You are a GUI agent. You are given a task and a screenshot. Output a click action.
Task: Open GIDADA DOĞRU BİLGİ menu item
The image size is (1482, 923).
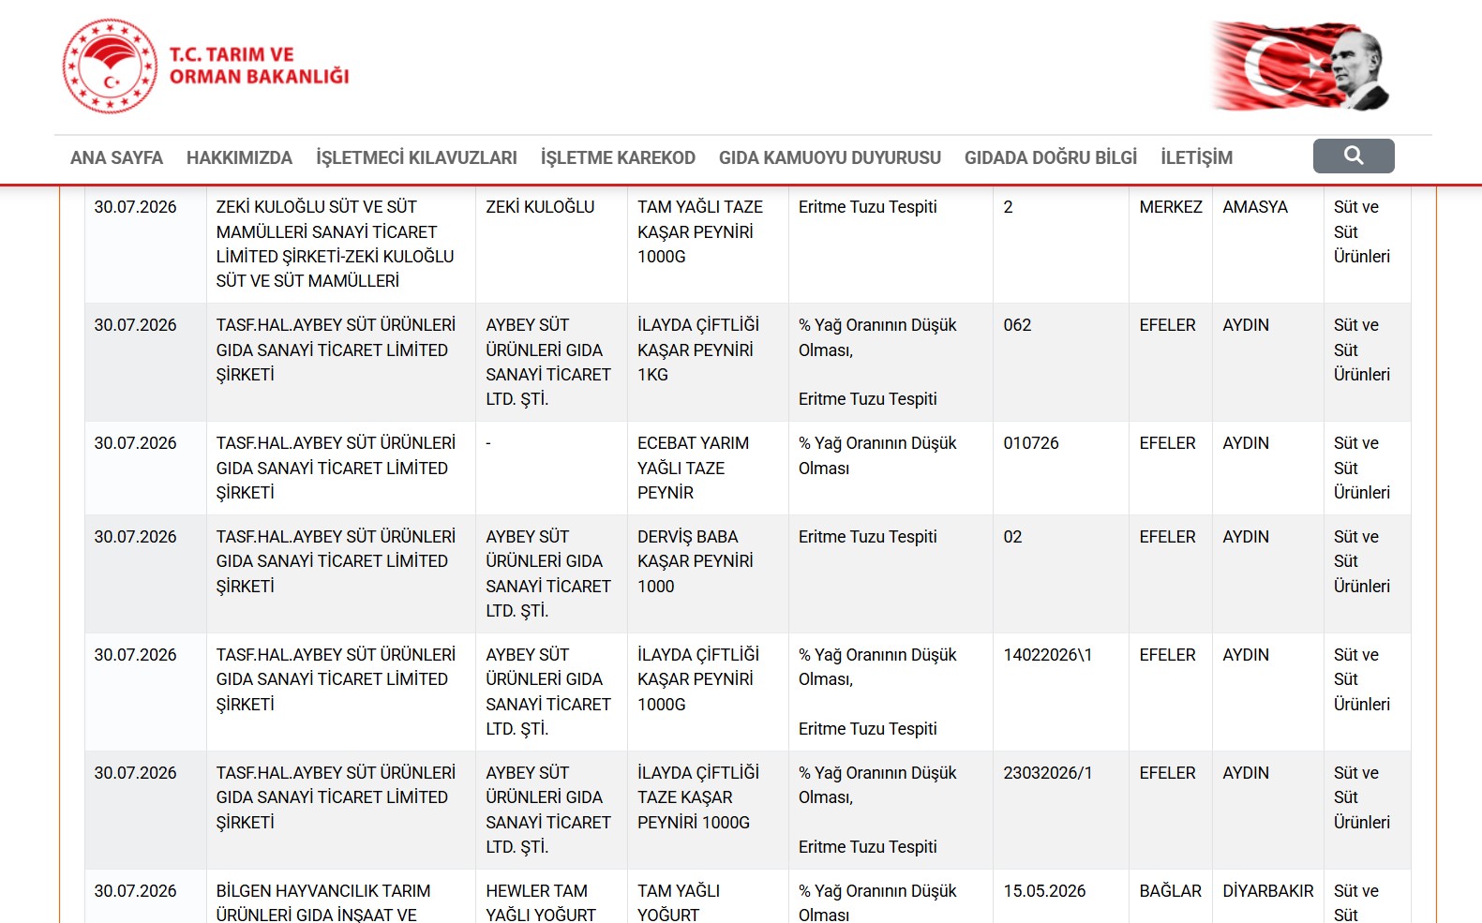1051,157
